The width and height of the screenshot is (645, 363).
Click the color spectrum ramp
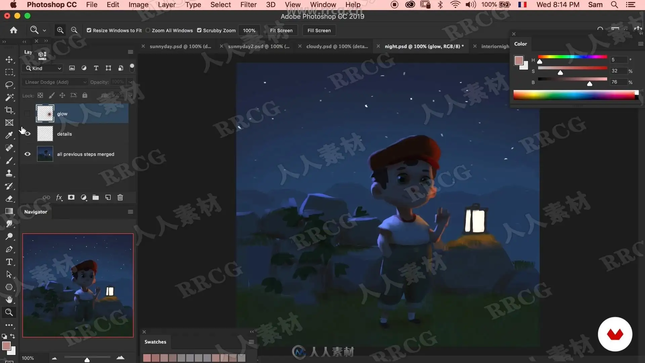[x=574, y=95]
